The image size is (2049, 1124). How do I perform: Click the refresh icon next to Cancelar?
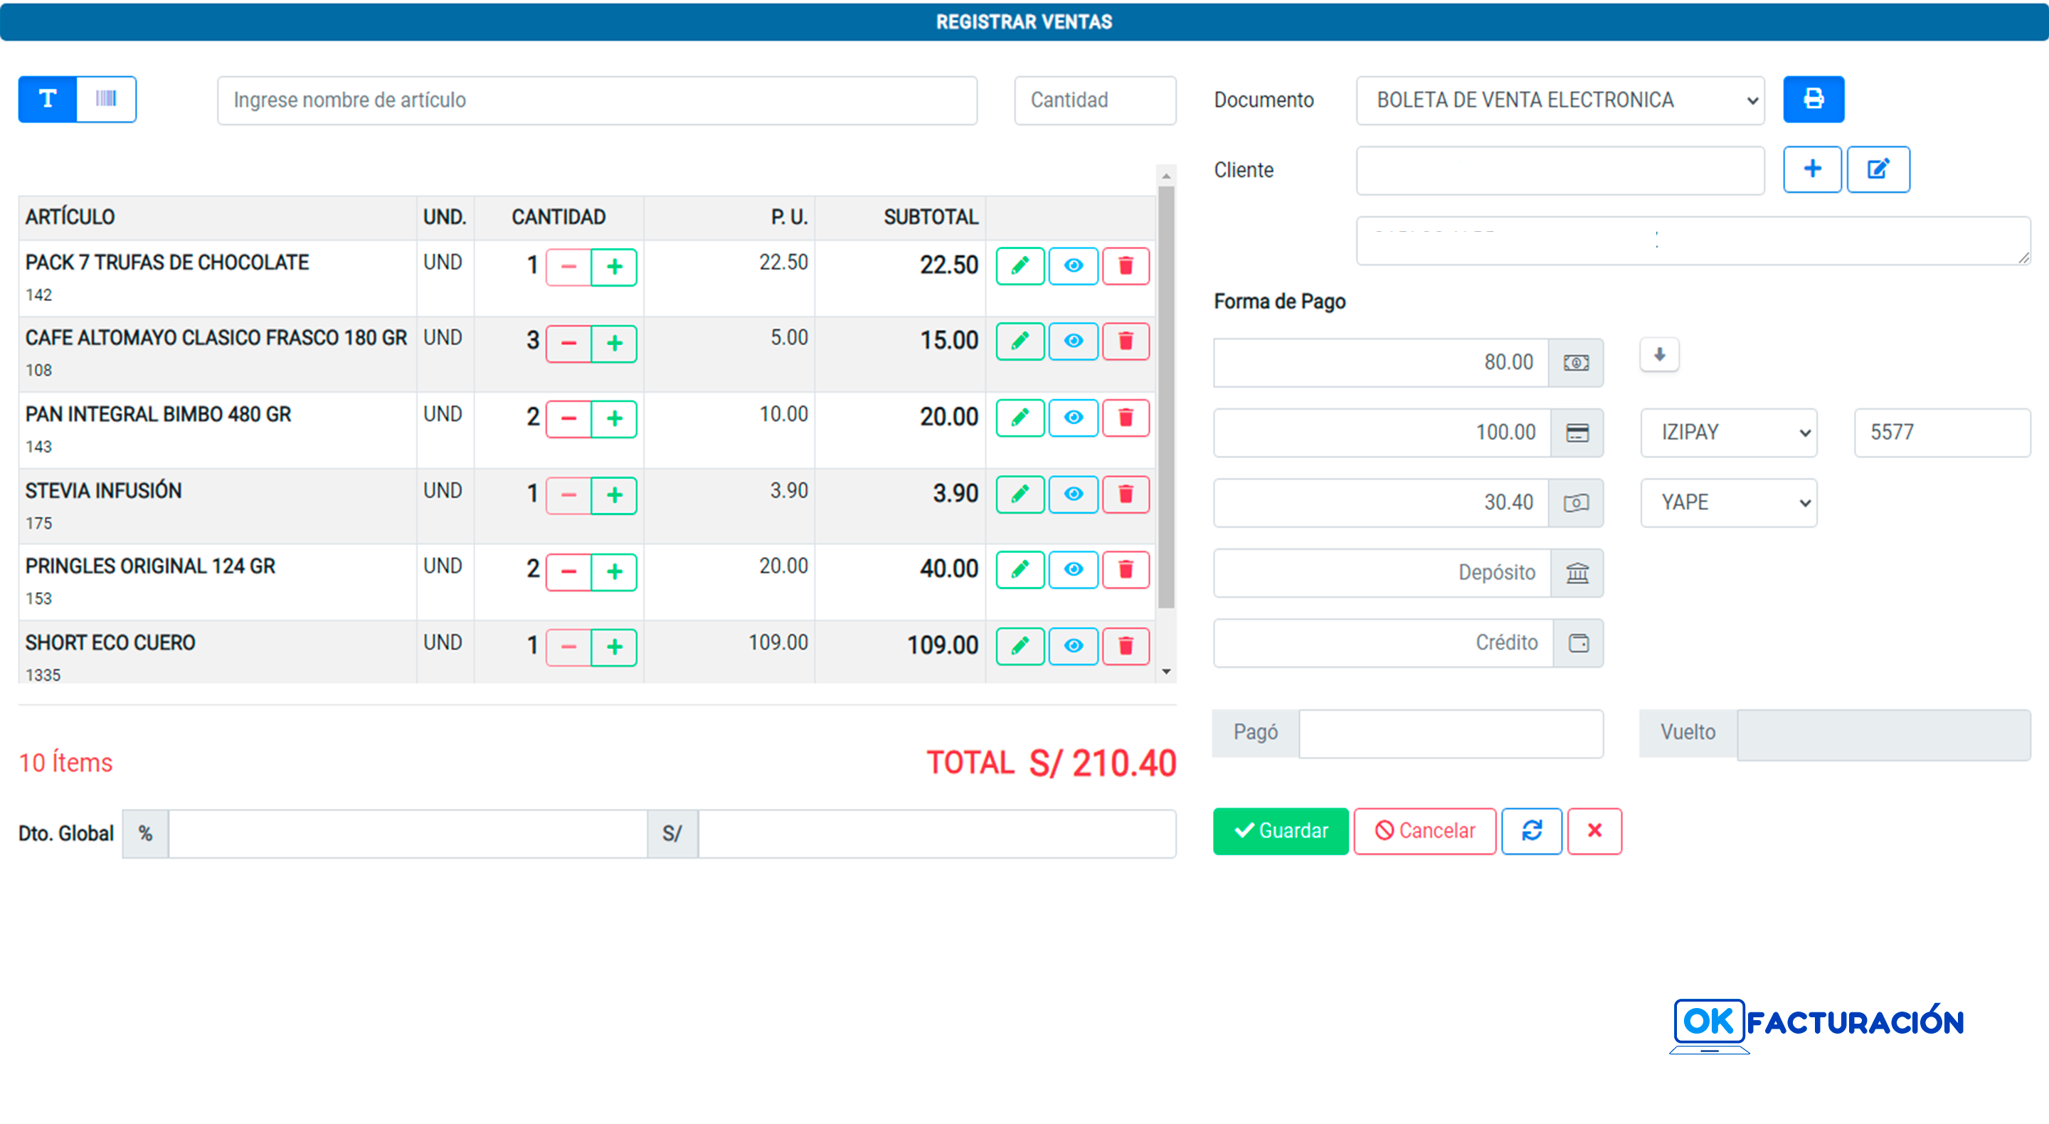tap(1531, 830)
